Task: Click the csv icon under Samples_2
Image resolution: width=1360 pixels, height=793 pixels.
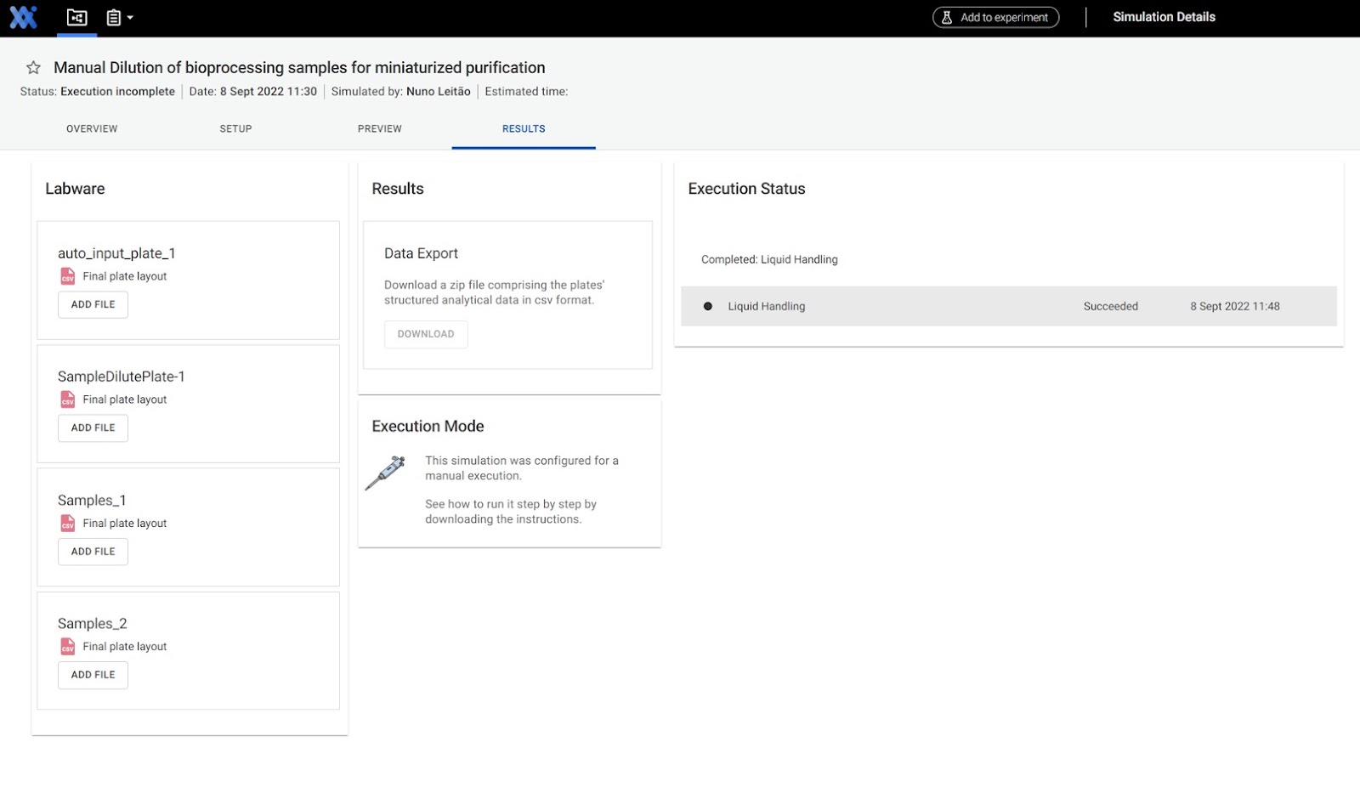Action: tap(68, 647)
